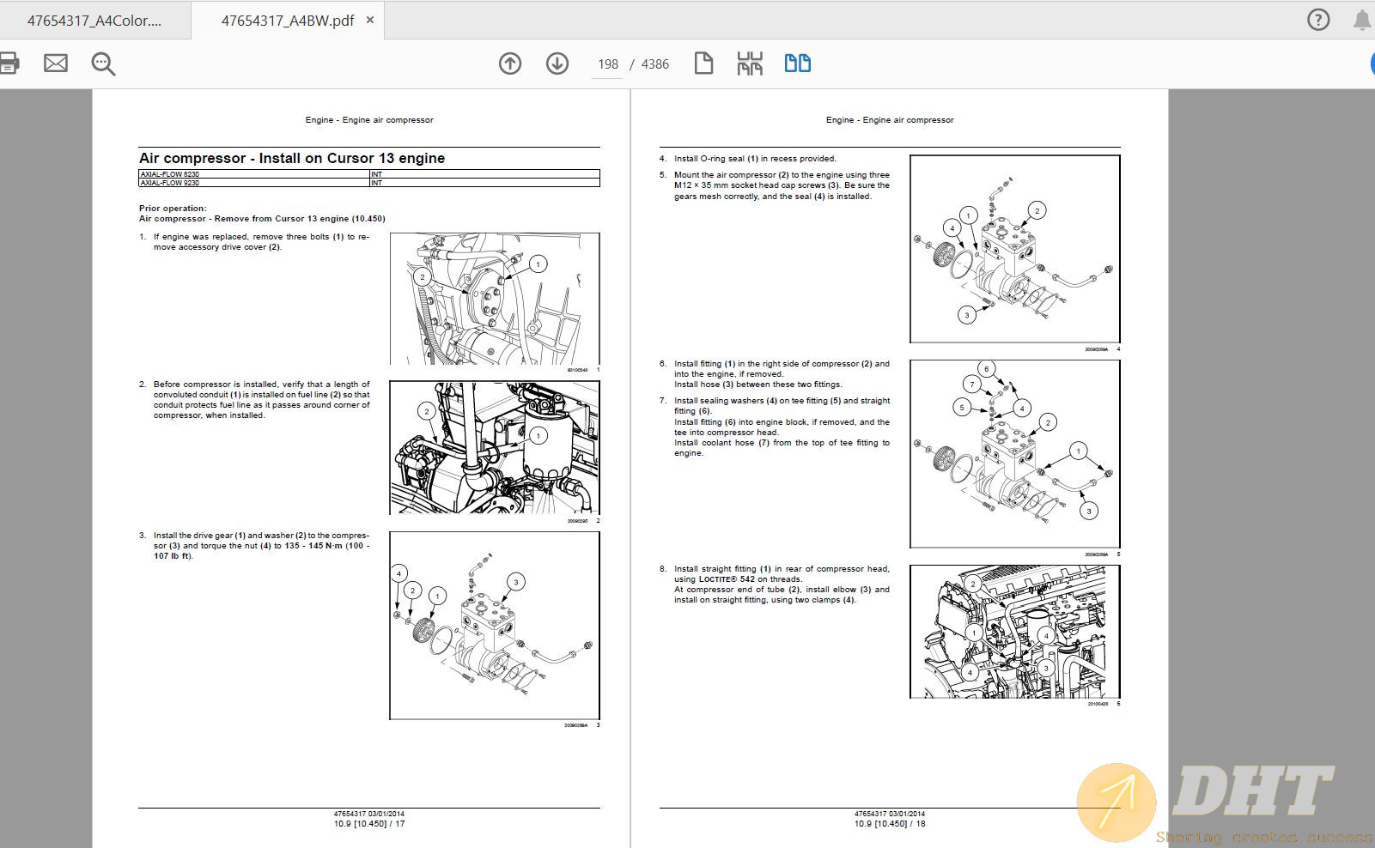Click figure 1 accessory drive cover illustration

[x=495, y=299]
